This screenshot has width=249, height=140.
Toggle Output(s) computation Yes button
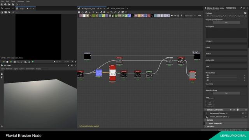tap(226, 23)
